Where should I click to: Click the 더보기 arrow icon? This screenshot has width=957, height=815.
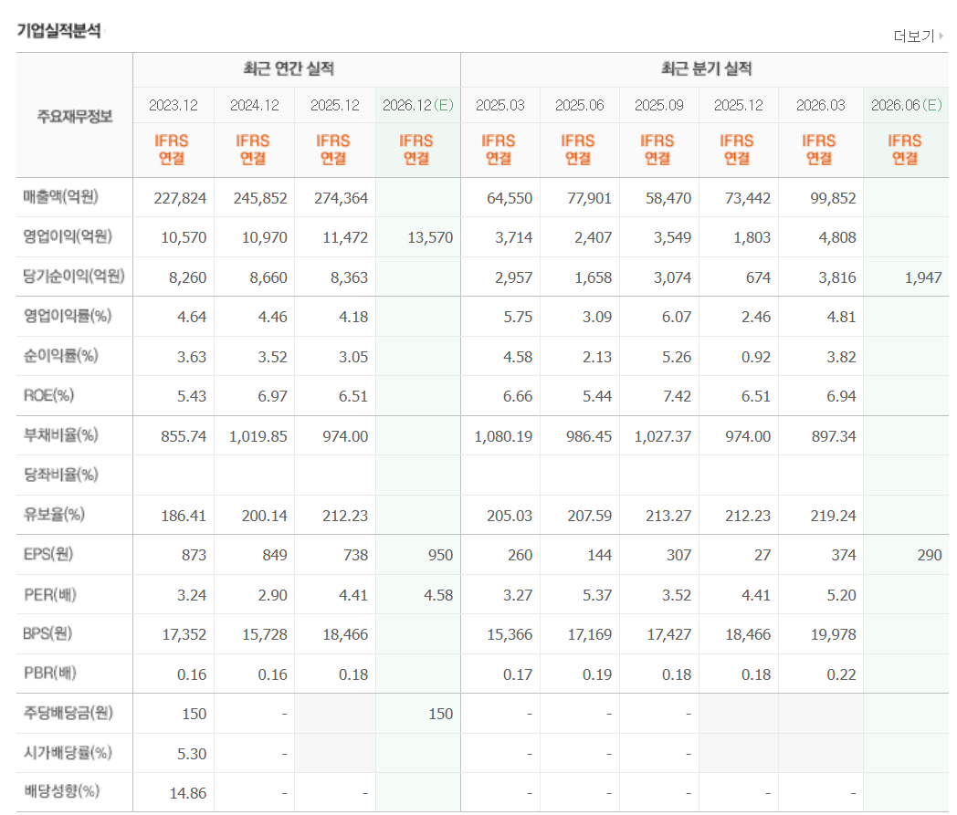941,36
